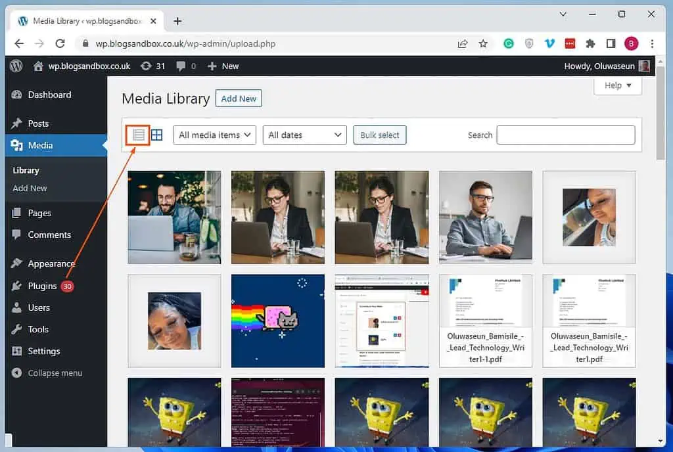Open Appearance in sidebar
This screenshot has width=673, height=452.
click(x=56, y=263)
